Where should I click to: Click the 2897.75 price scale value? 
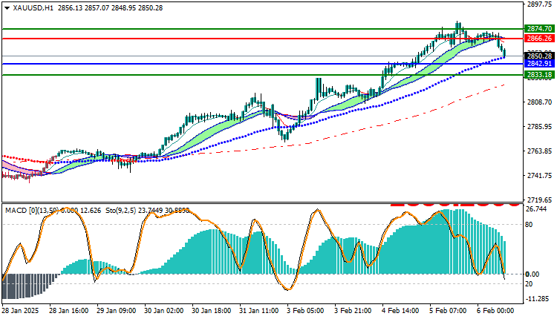coord(540,4)
